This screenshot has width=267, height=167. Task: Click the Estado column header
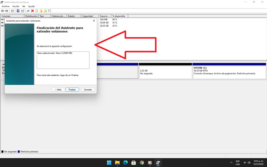click(x=74, y=16)
